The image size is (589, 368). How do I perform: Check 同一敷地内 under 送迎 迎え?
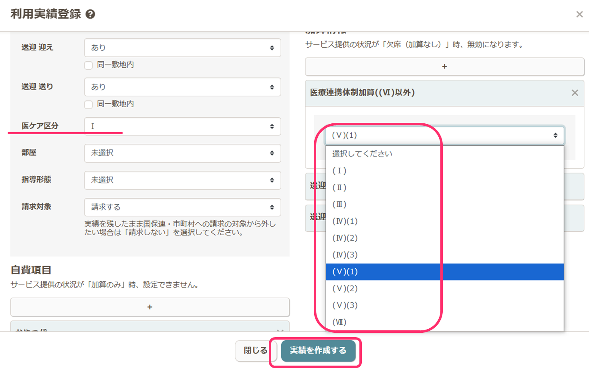pyautogui.click(x=89, y=65)
